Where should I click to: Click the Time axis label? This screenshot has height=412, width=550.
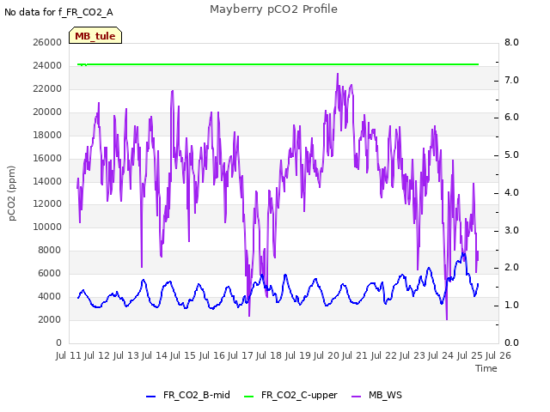486,368
